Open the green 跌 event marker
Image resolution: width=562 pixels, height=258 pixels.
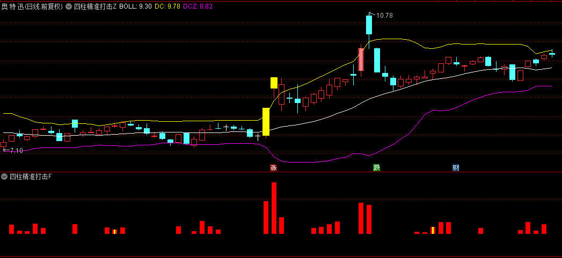click(376, 168)
